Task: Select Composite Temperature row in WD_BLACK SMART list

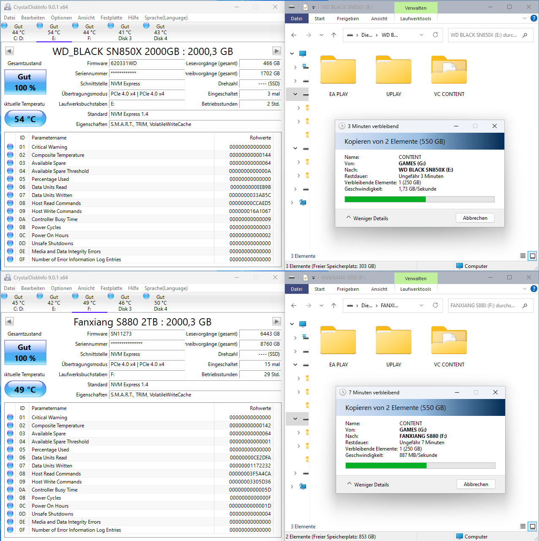Action: coord(139,155)
